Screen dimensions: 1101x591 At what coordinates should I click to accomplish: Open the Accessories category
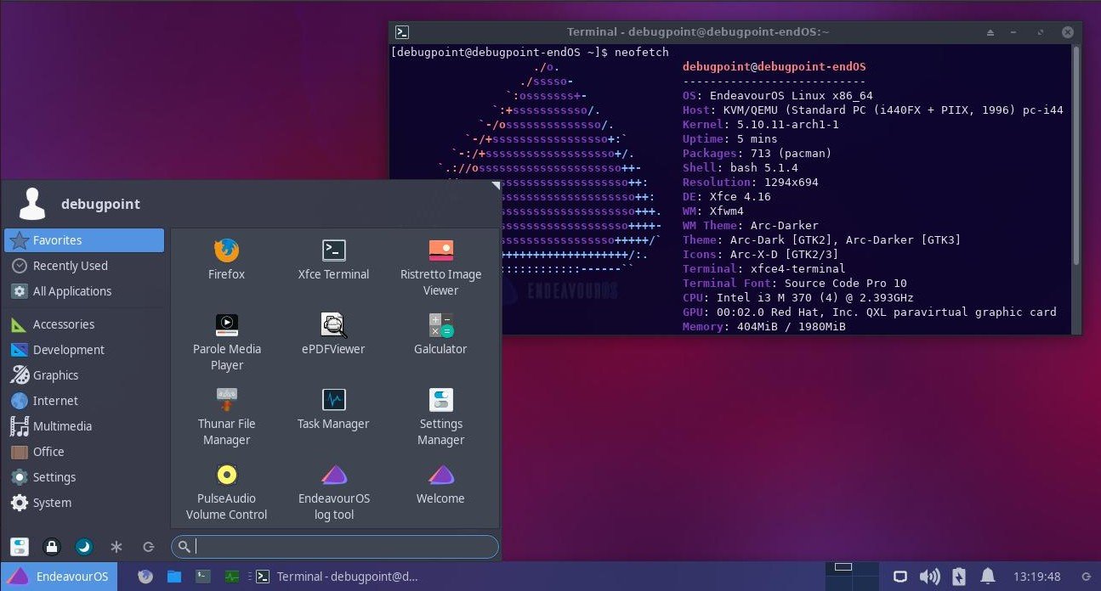(x=84, y=324)
